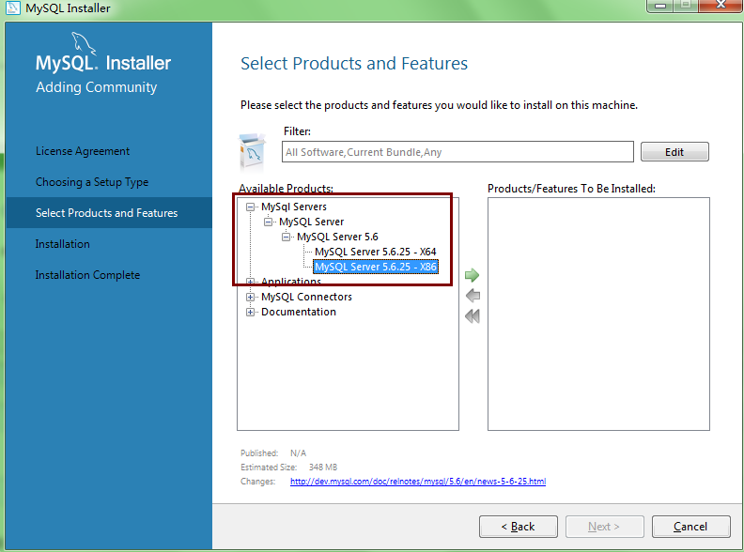
Task: Select the MySQL Connectors label
Action: click(306, 297)
